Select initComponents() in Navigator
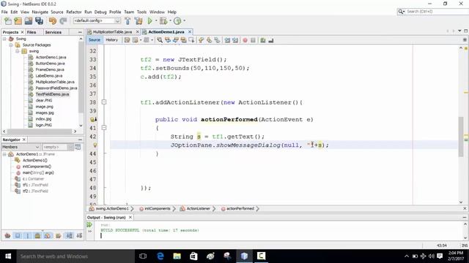The height and width of the screenshot is (263, 469). click(37, 167)
